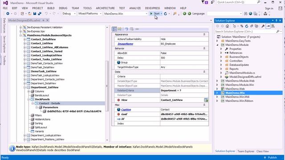Select Model.DesignedDiffs.xafml in Solution Explorer

[x=245, y=77]
